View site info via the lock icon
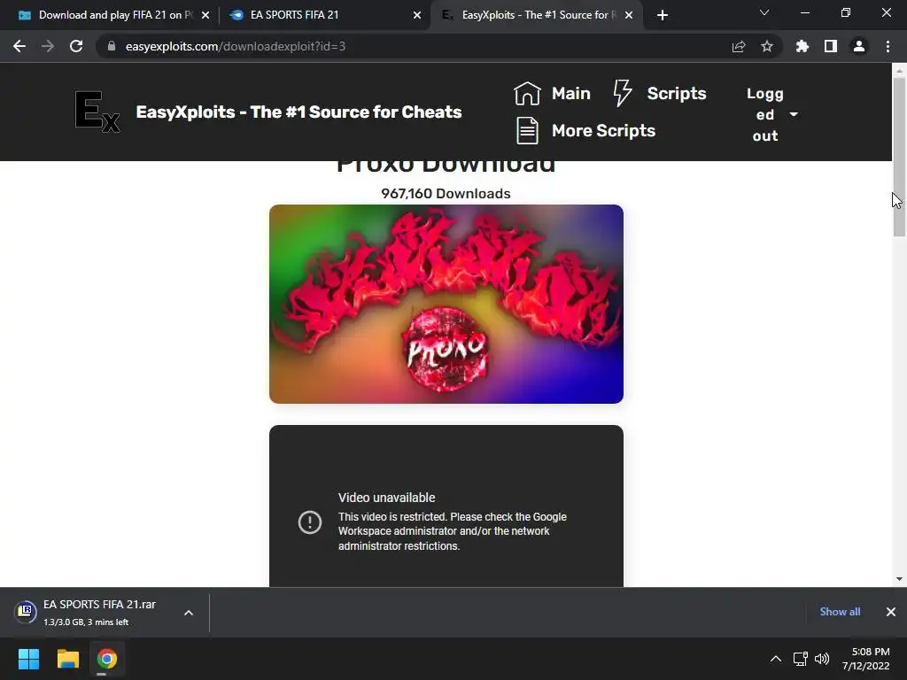Screen dimensions: 907x680 pos(112,46)
